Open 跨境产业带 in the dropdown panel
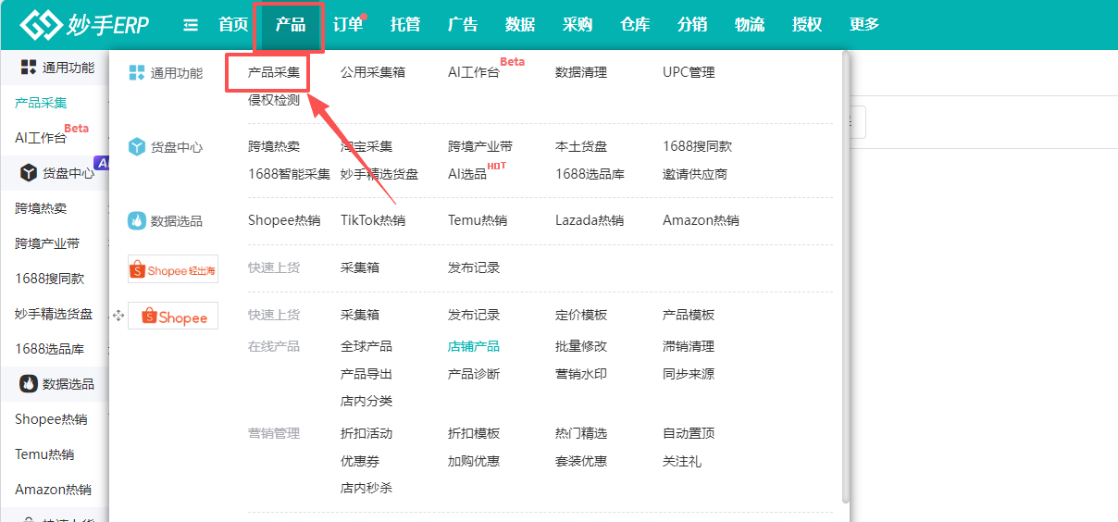1118x522 pixels. 480,146
